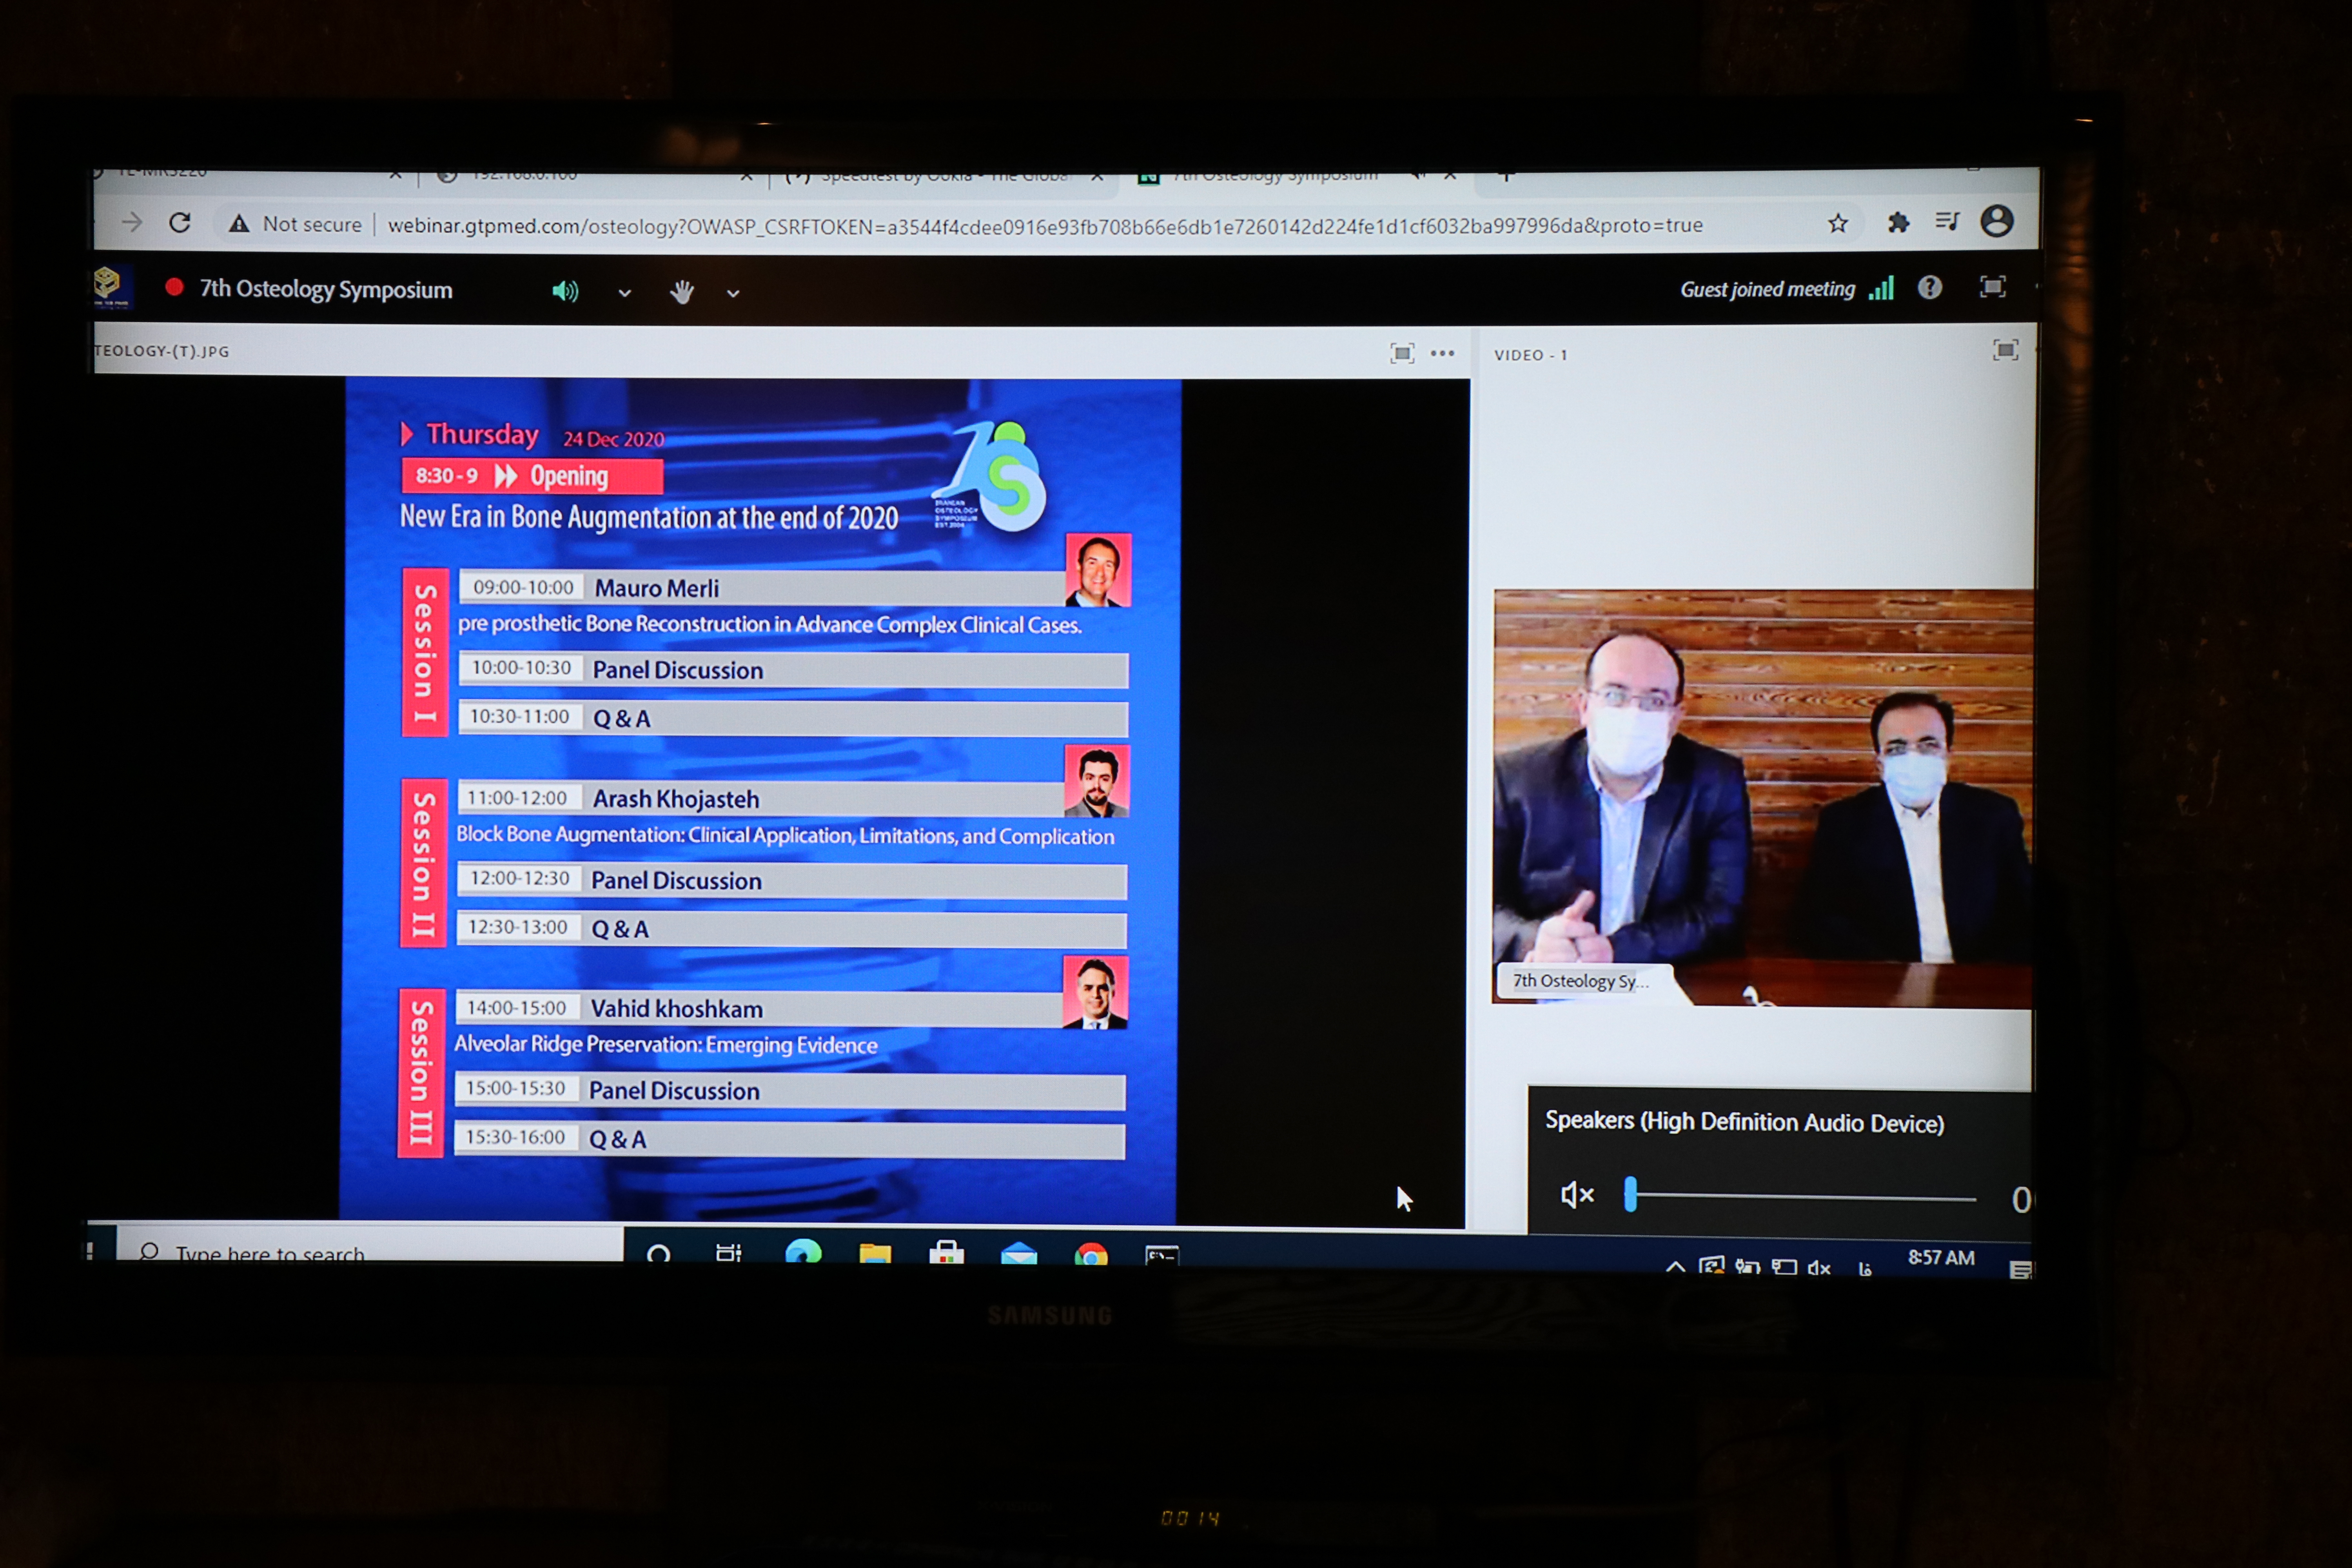Click the speaker audio icon in the meeting bar

(565, 291)
